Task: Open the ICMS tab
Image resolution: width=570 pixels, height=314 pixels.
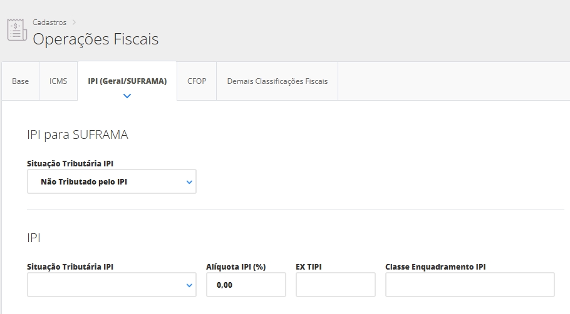Action: [x=58, y=81]
